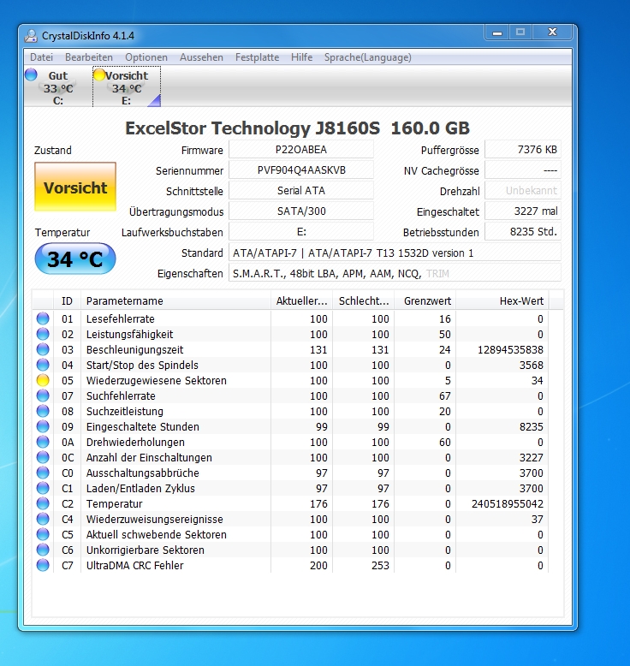Image resolution: width=630 pixels, height=666 pixels.
Task: Open the Optionen menu
Action: (x=146, y=57)
